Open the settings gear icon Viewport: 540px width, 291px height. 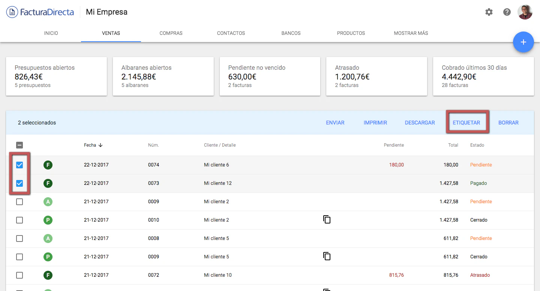(x=489, y=12)
